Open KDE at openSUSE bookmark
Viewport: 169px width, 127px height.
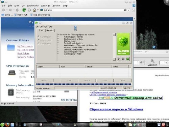40,15
